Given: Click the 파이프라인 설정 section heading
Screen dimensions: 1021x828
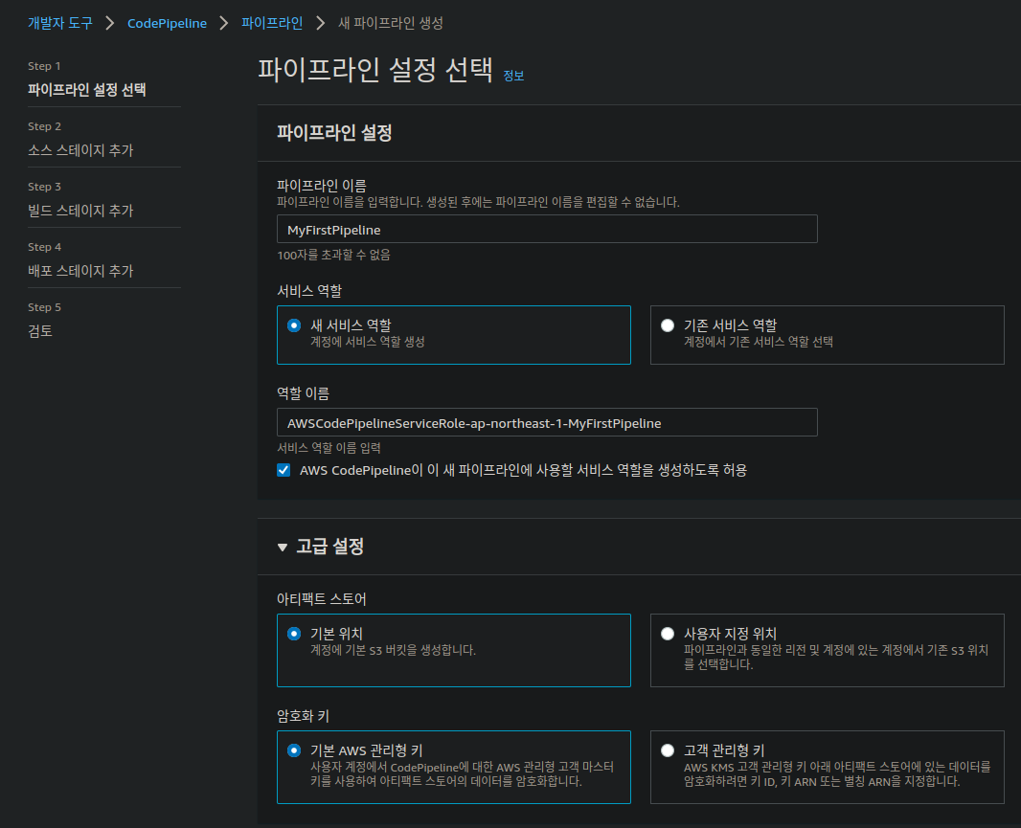Looking at the screenshot, I should point(334,133).
